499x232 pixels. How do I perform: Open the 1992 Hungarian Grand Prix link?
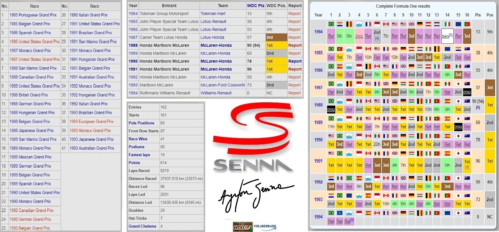pyautogui.click(x=92, y=95)
